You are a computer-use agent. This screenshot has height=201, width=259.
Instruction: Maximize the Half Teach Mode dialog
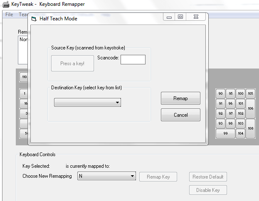tap(180, 17)
